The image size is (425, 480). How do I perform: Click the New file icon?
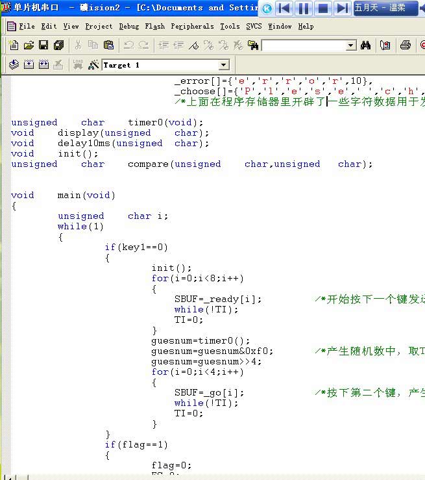pos(14,45)
